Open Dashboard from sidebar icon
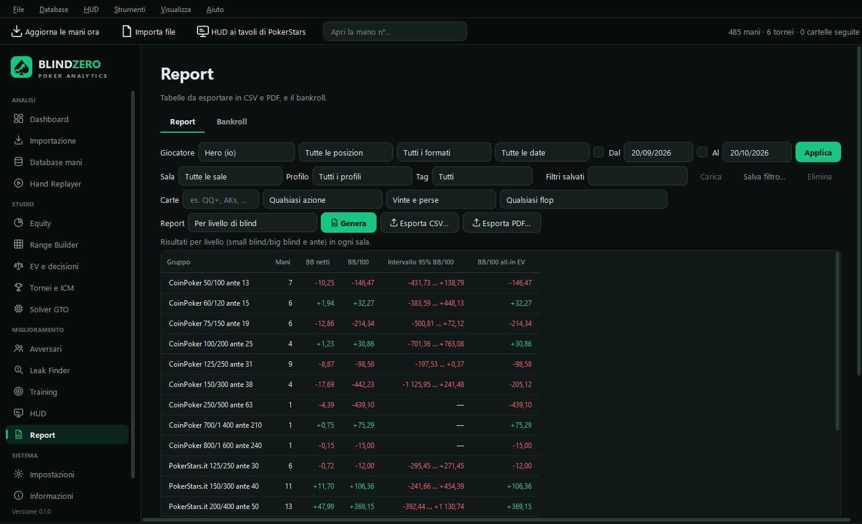862x524 pixels. click(19, 119)
